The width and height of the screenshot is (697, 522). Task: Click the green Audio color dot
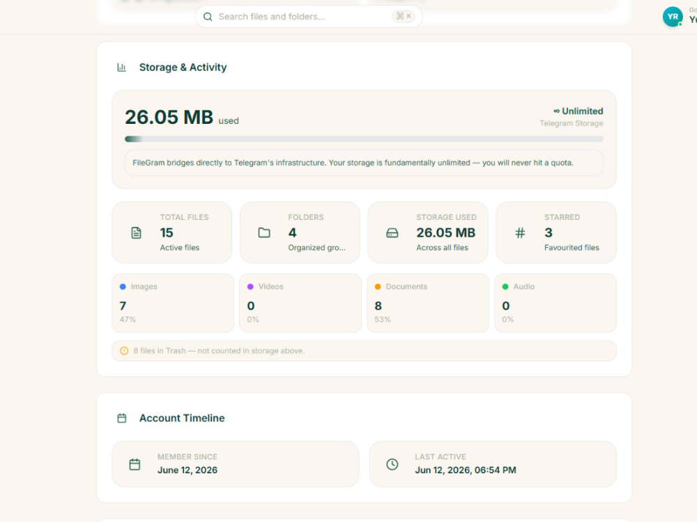505,287
